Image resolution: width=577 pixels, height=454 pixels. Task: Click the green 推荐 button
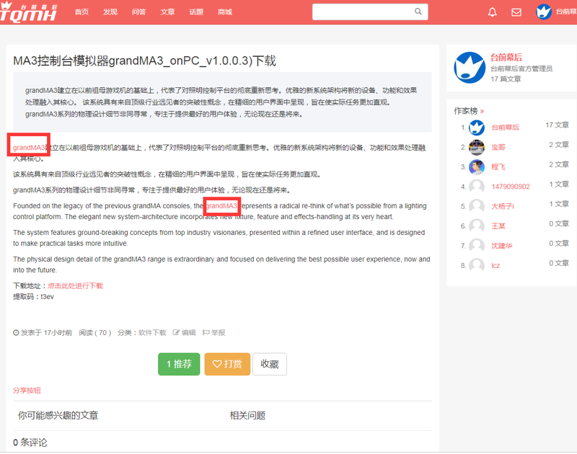(x=179, y=364)
